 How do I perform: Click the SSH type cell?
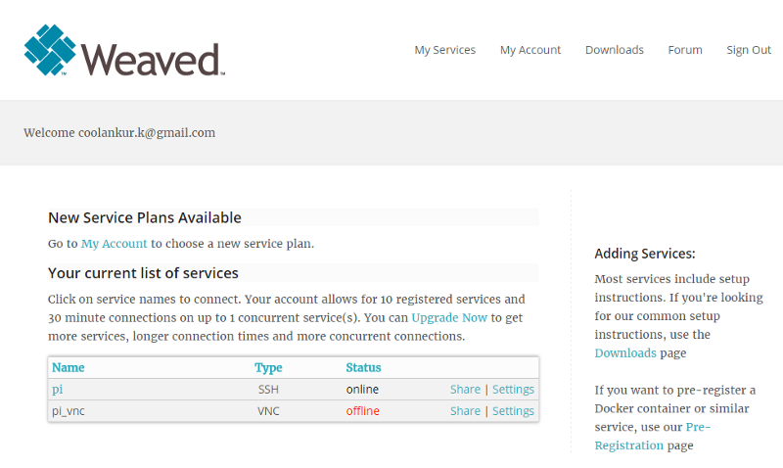[268, 389]
